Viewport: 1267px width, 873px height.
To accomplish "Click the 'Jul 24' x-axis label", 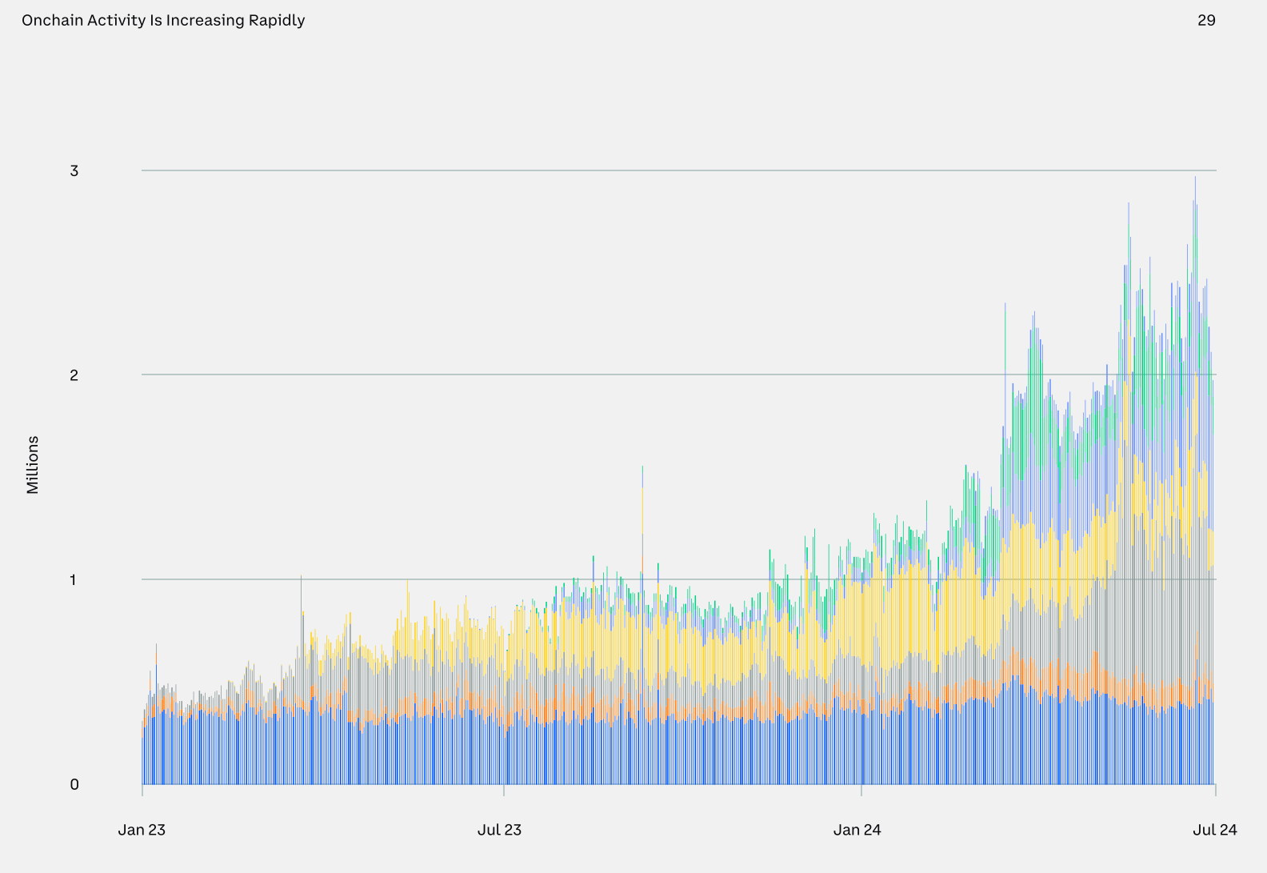I will 1214,830.
